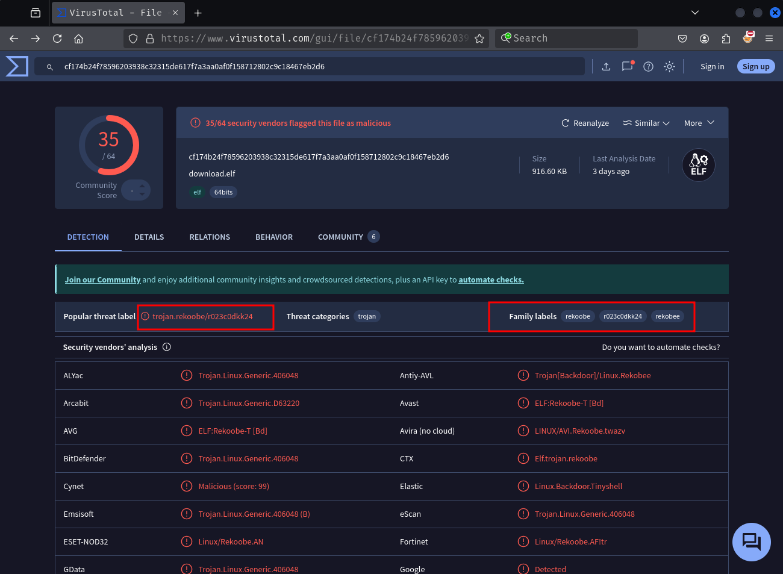Click the VirusTotal logo icon

[17, 66]
